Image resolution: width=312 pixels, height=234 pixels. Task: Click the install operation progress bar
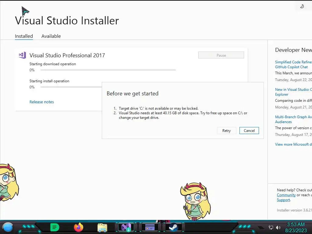click(x=71, y=87)
